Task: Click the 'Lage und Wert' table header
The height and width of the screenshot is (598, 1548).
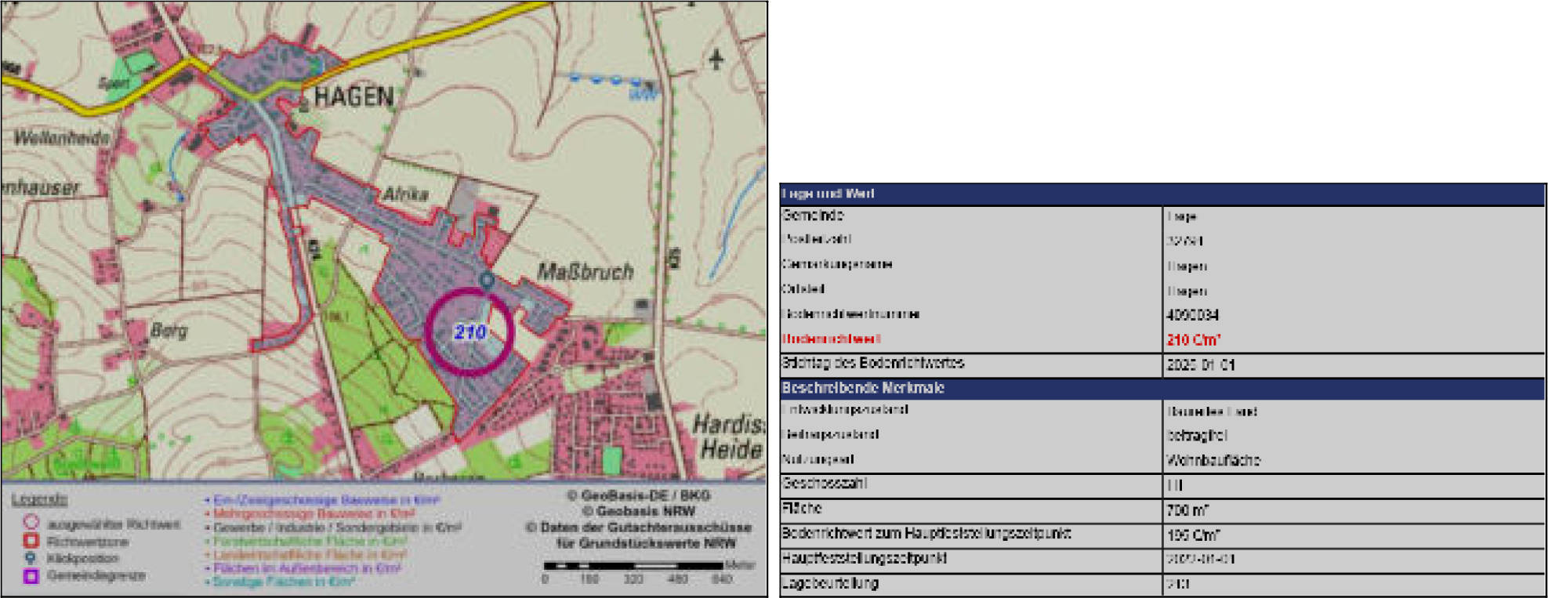Action: (828, 194)
